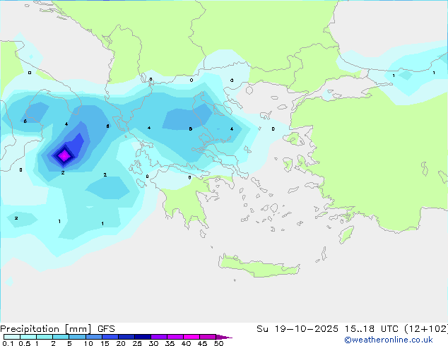Click the magenta peak precipitation cell on map

[64, 156]
